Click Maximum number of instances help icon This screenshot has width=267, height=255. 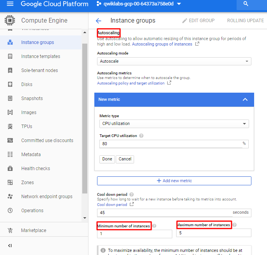click(x=234, y=225)
